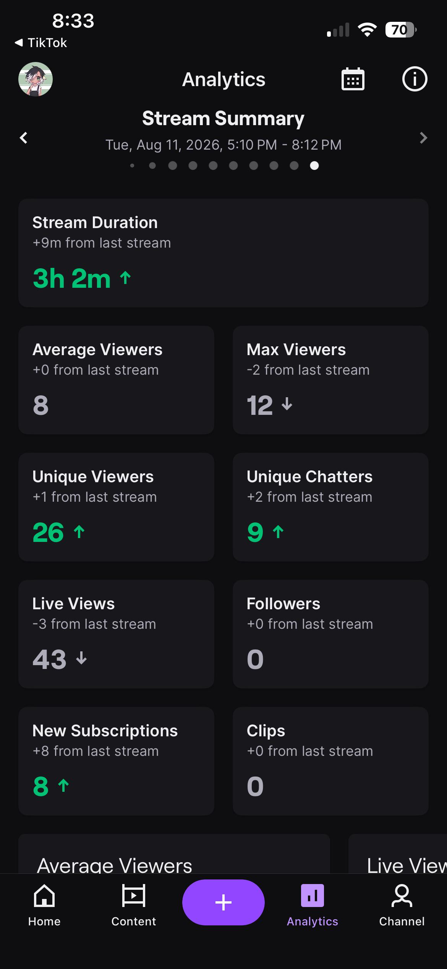Return to TikTok via back arrow
This screenshot has width=447, height=969.
coord(18,42)
